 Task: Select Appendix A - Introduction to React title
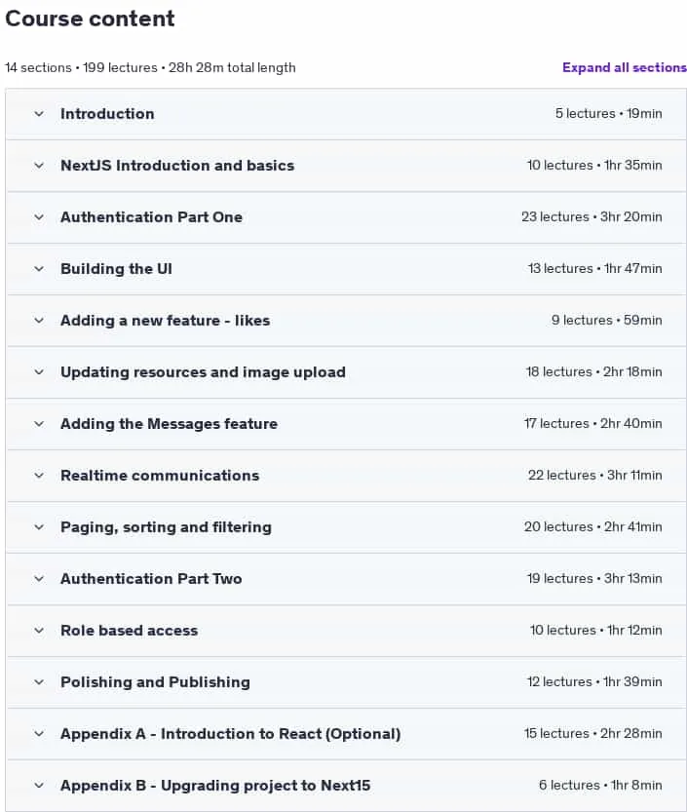230,734
